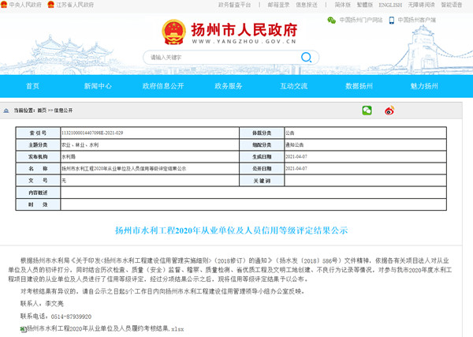The image size is (473, 337).
Task: Open the 首页 navigation tab
Action: (x=32, y=85)
